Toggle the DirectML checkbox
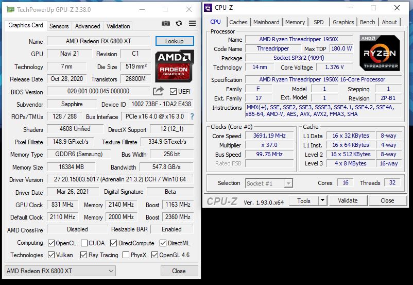The image size is (413, 285). coord(163,243)
